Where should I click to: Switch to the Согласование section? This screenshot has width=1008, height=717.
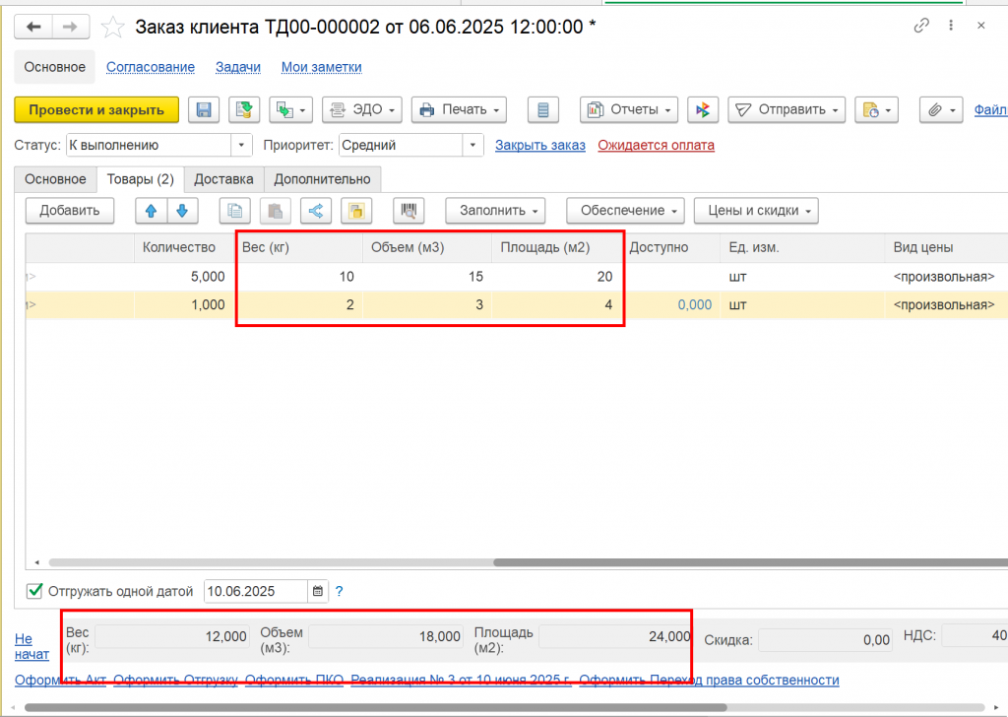click(151, 67)
